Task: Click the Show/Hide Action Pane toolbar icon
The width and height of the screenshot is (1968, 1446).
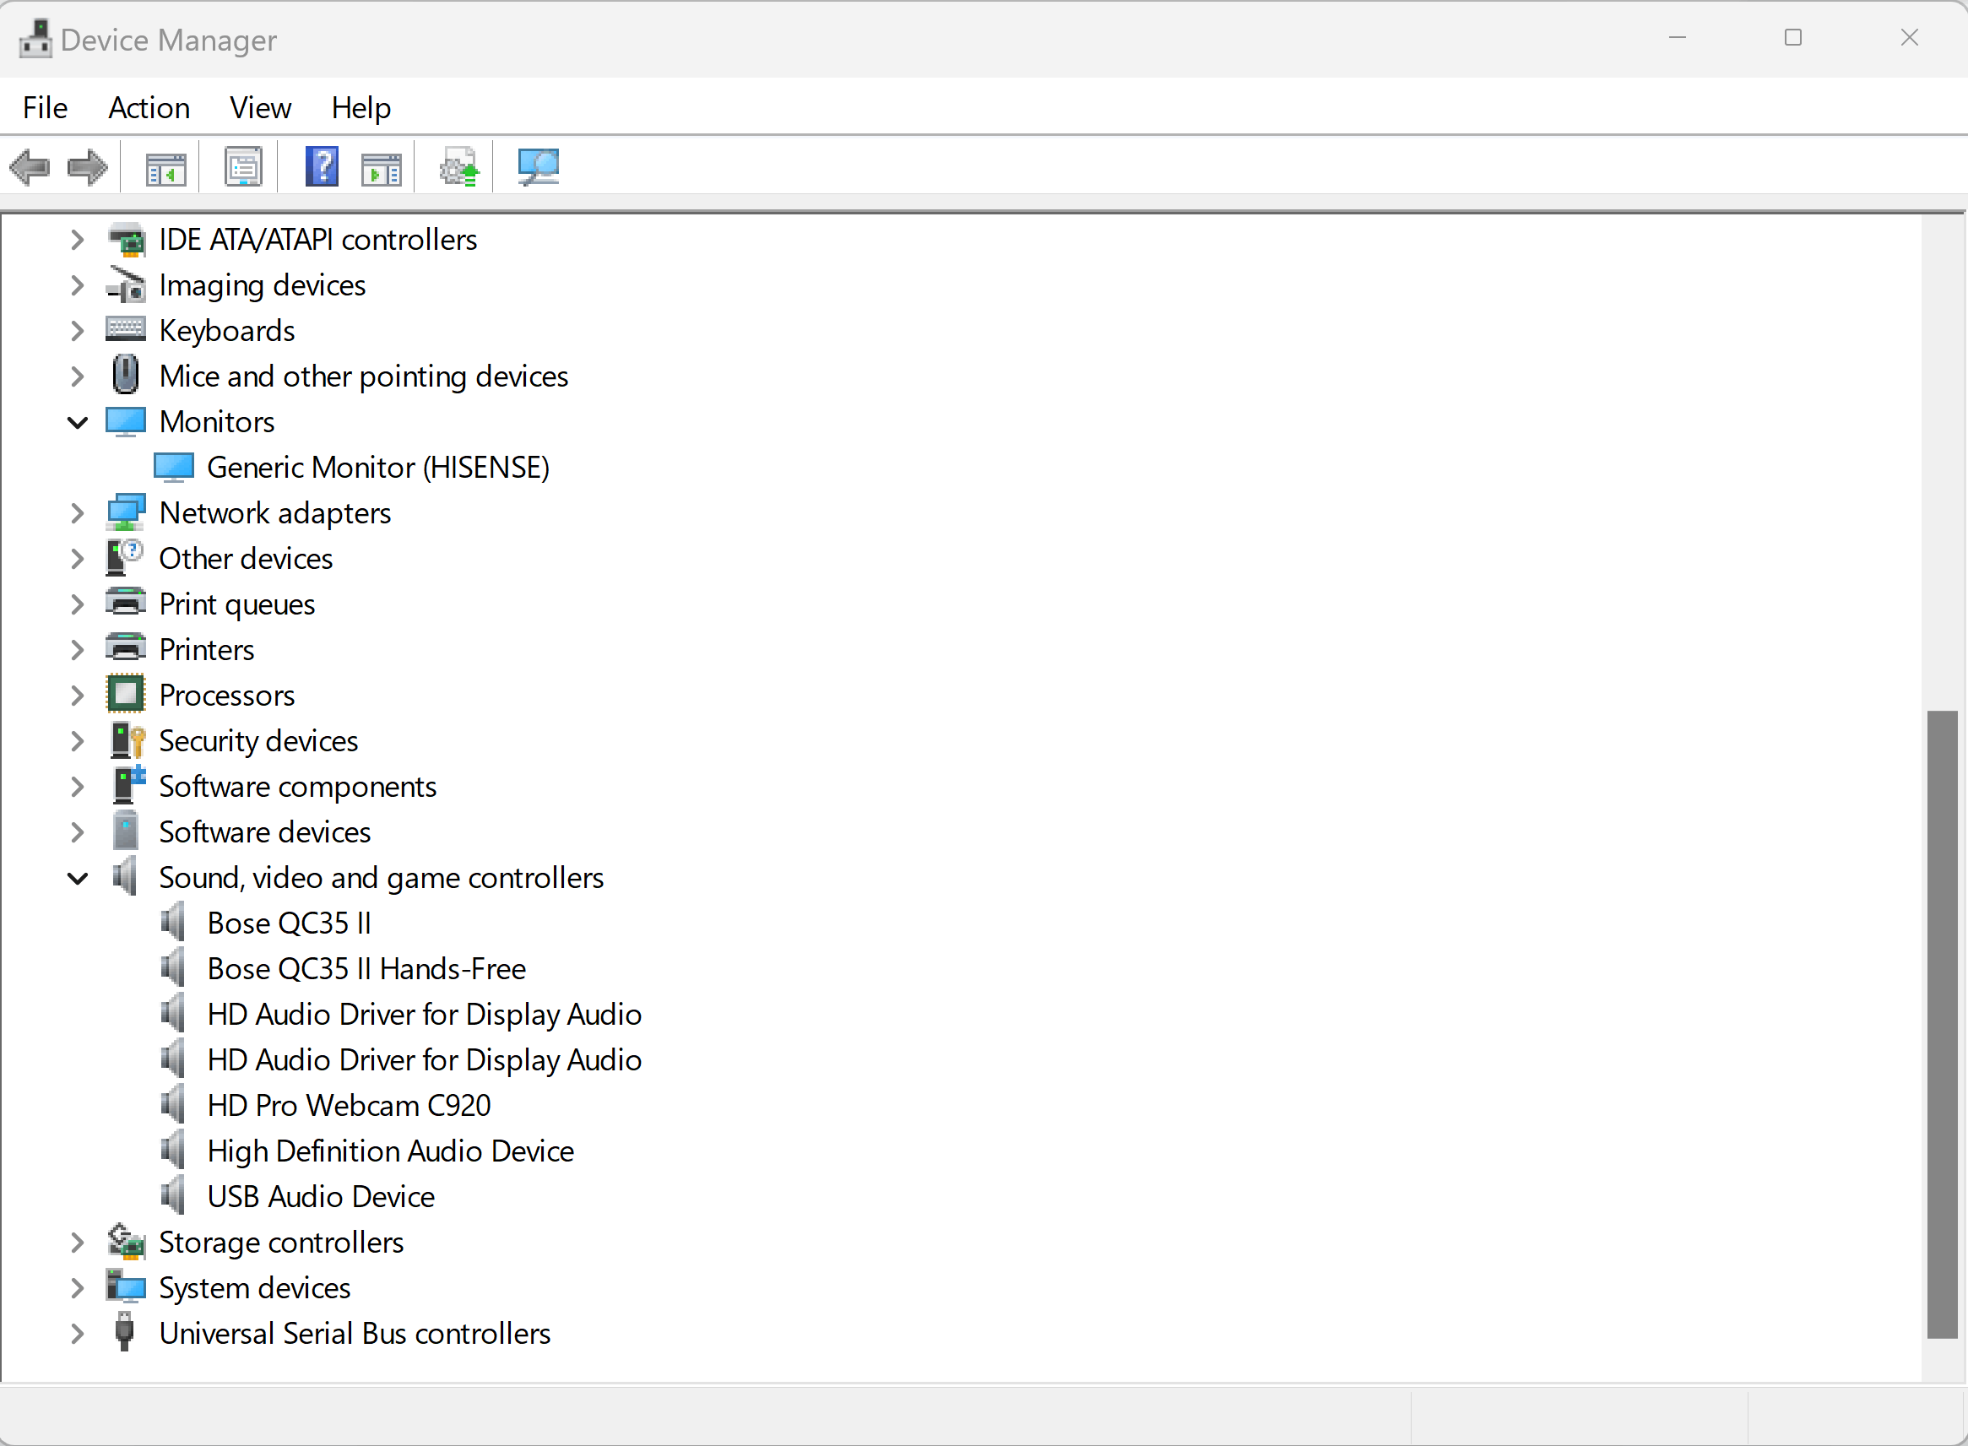Action: pyautogui.click(x=381, y=167)
